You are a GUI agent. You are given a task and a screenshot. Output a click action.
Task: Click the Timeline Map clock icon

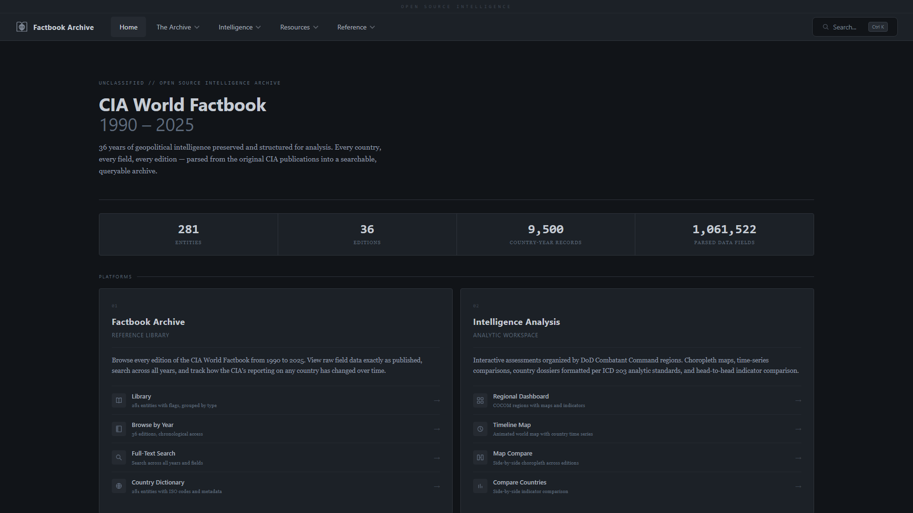pyautogui.click(x=480, y=429)
